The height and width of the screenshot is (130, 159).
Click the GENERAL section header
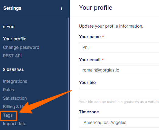(x=15, y=70)
